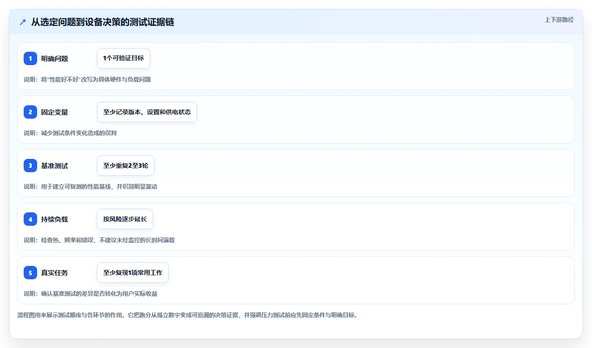Viewport: 592px width, 348px height.
Task: Click step number badge 5
Action: coord(30,273)
